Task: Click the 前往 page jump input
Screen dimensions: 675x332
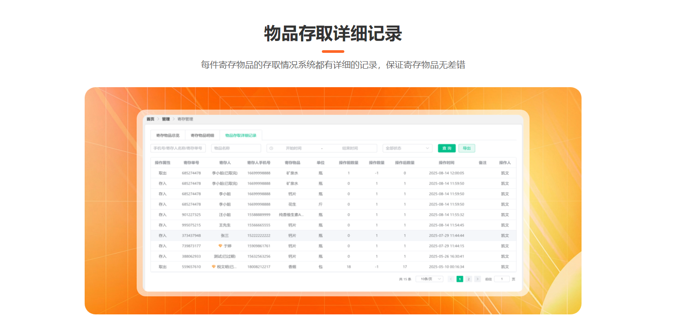Action: tap(502, 279)
